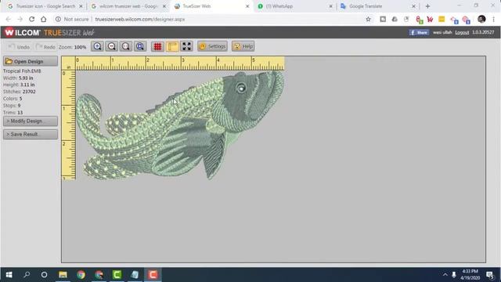The height and width of the screenshot is (282, 501).
Task: Open File Explorer from taskbar
Action: [63, 275]
